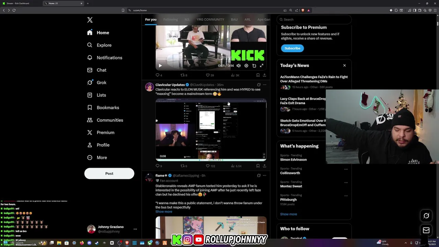Image resolution: width=439 pixels, height=247 pixels.
Task: Open more options on Clavicular Updates post
Action: pos(264,85)
